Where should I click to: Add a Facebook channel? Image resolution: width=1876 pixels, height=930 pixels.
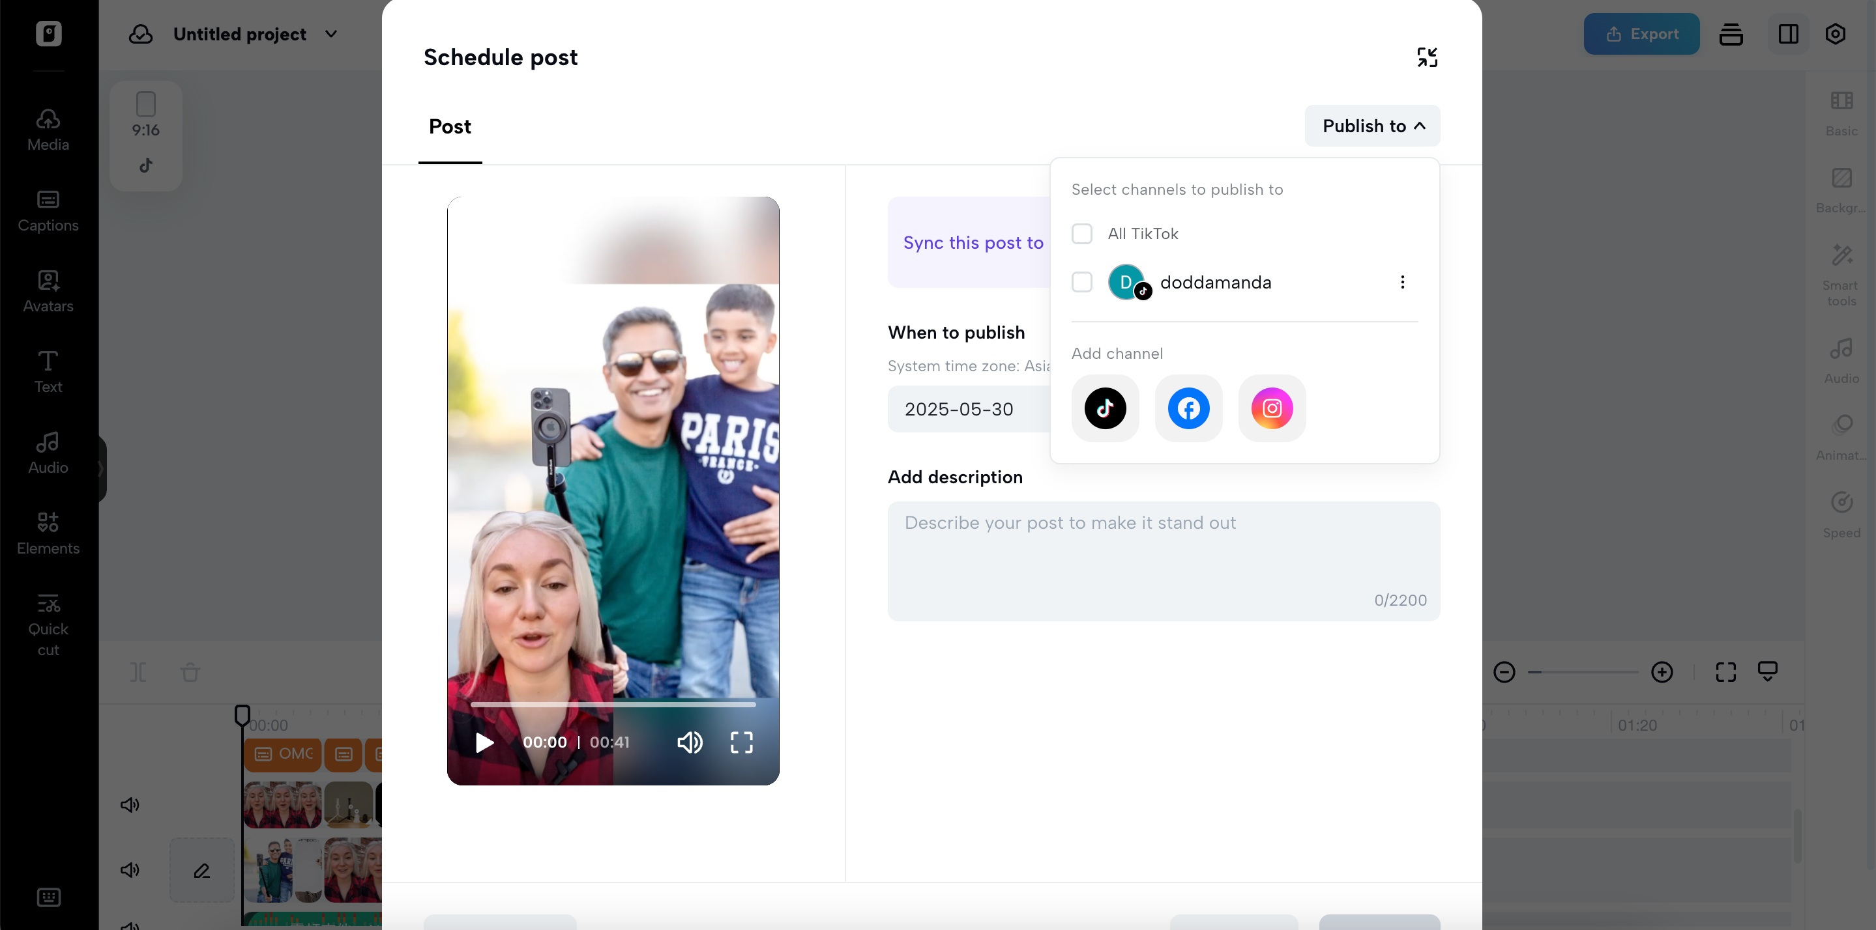click(x=1188, y=408)
